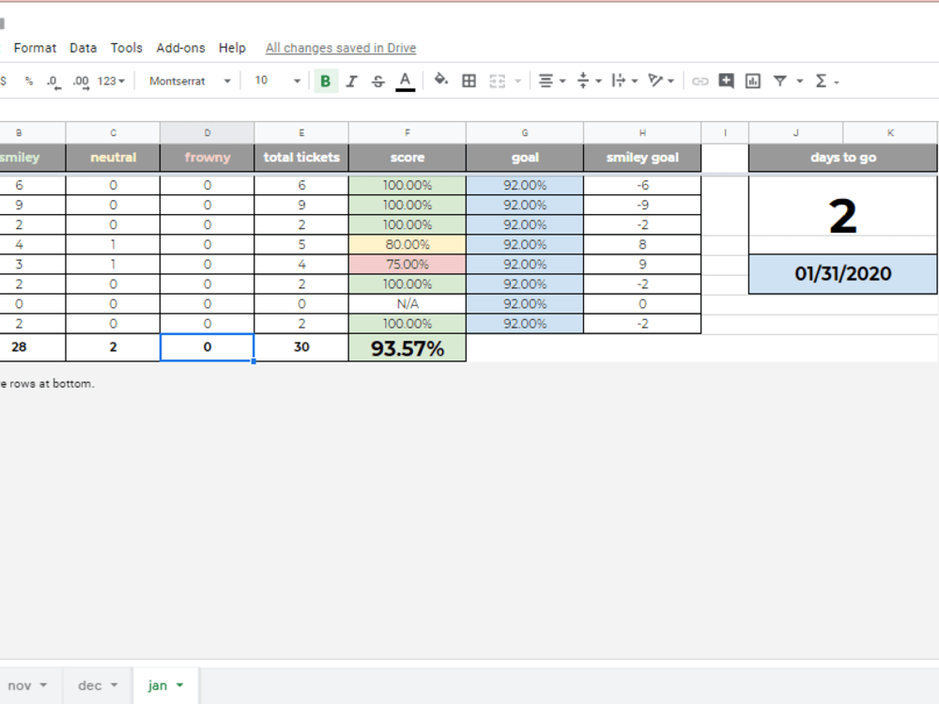Click the days to go header
The width and height of the screenshot is (939, 704).
842,158
